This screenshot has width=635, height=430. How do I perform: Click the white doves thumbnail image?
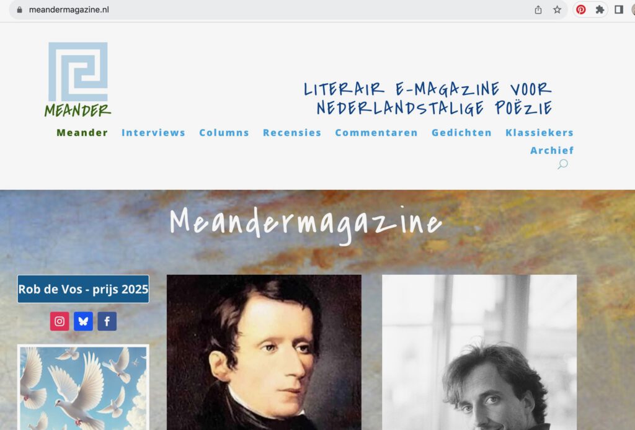(84, 387)
